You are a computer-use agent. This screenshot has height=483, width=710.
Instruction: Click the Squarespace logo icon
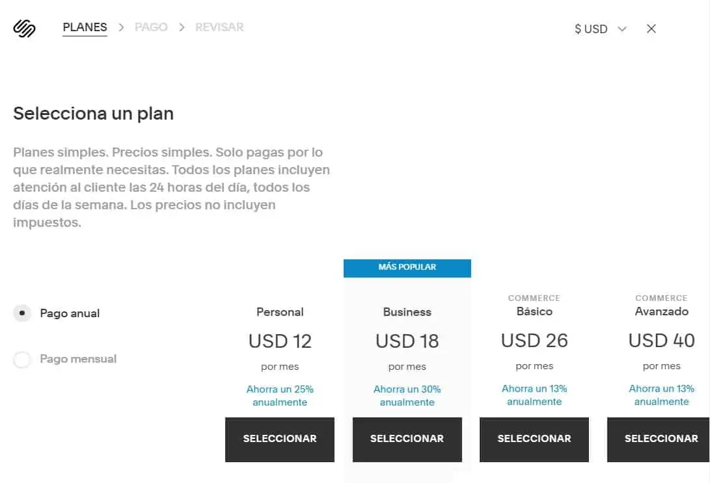click(25, 29)
